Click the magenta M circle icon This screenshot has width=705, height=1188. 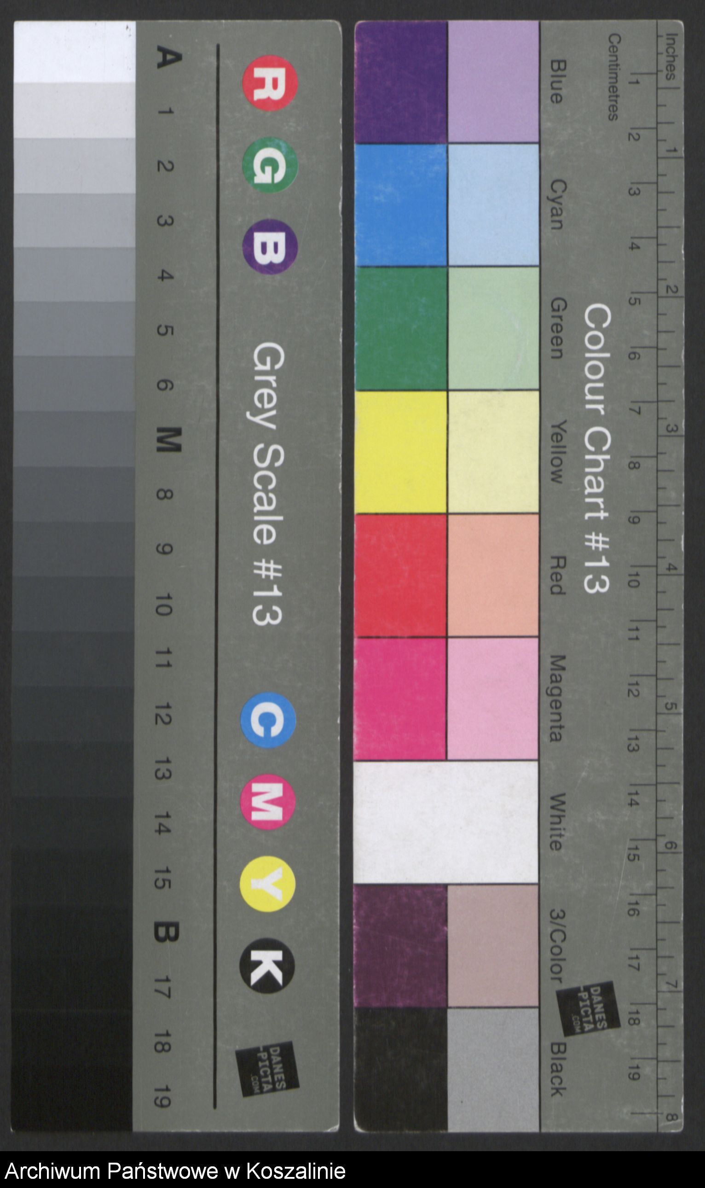click(268, 802)
